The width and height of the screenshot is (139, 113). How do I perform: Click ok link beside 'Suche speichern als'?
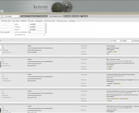pos(45,35)
